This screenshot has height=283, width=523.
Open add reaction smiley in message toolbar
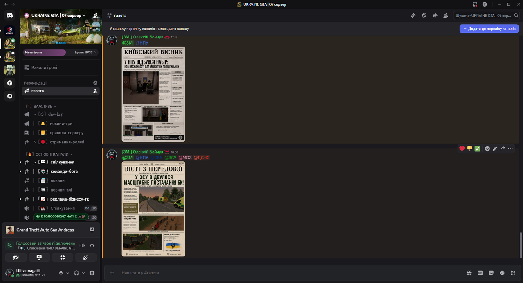tap(487, 149)
